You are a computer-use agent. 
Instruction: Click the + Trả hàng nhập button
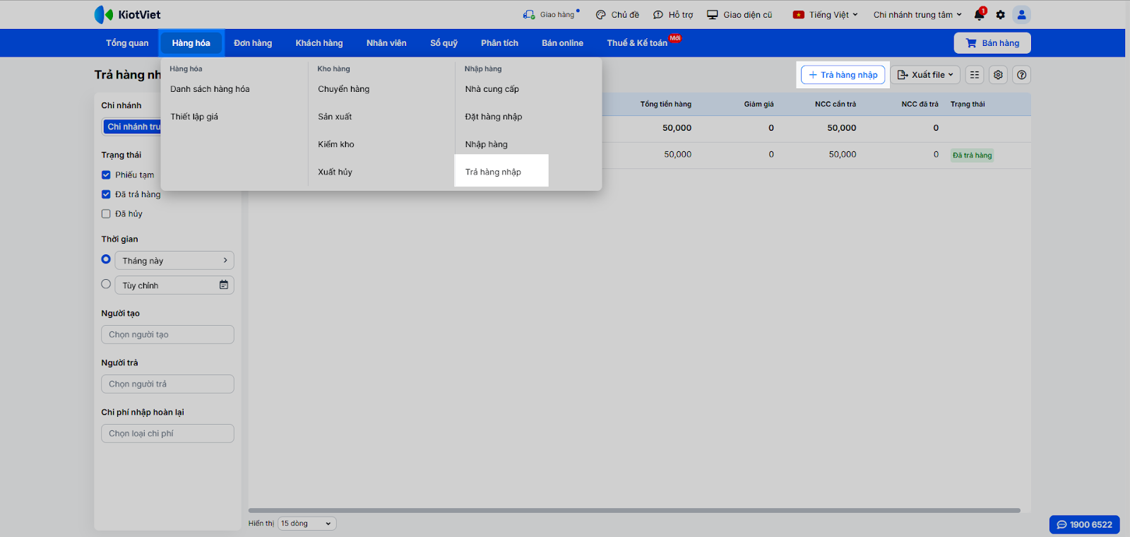pos(843,75)
